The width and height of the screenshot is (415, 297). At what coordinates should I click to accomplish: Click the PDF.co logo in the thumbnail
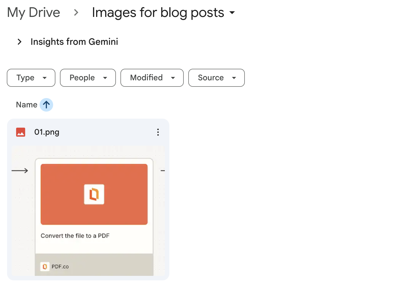click(45, 266)
